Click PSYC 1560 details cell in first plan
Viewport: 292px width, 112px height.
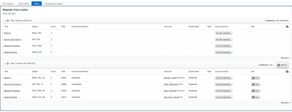[40, 46]
